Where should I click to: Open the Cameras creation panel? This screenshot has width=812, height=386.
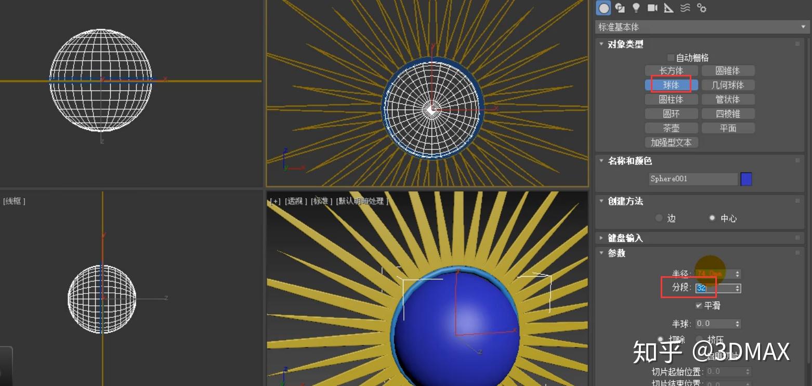pyautogui.click(x=652, y=8)
